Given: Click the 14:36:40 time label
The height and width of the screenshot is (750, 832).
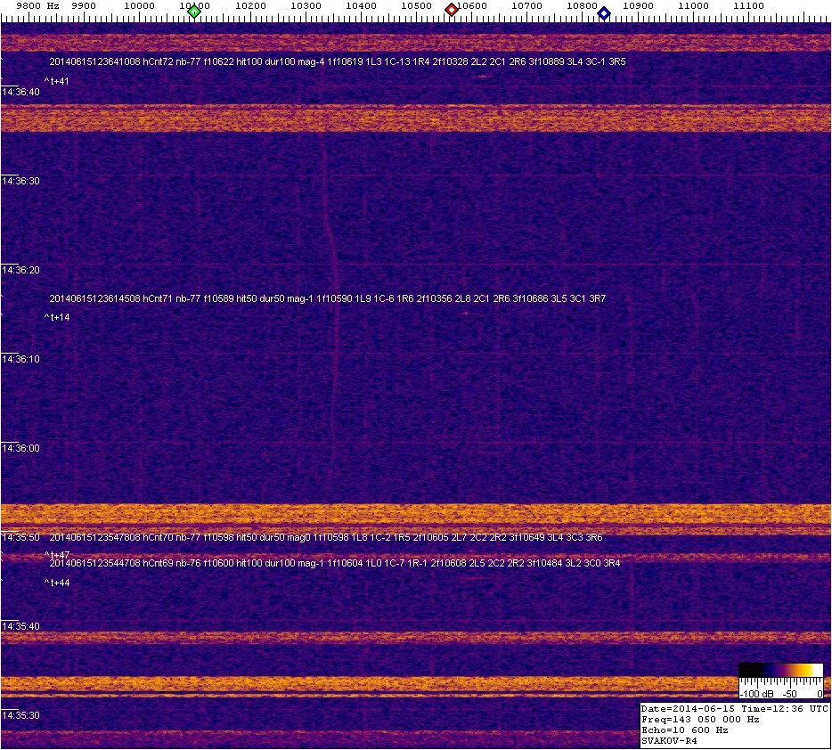Looking at the screenshot, I should pos(20,92).
